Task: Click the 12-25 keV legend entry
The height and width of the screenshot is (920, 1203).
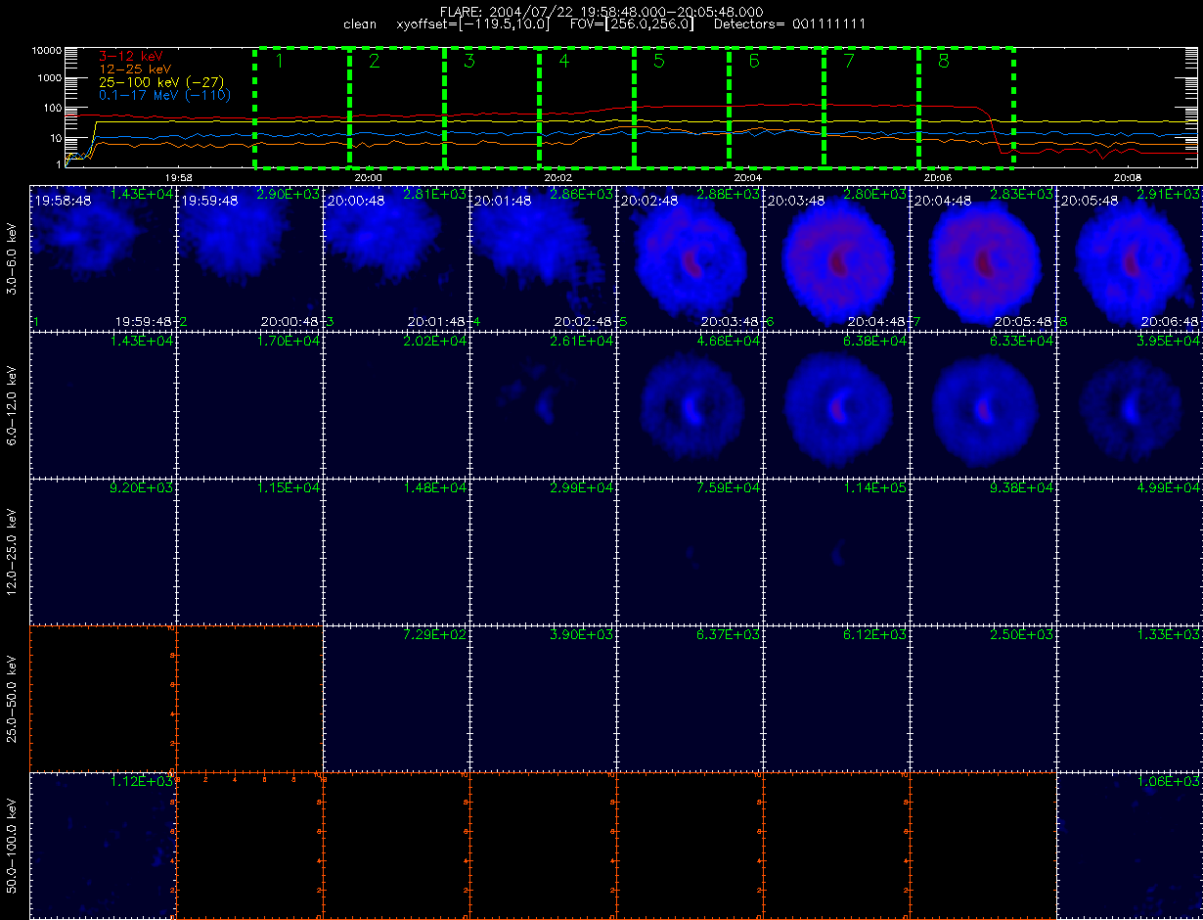Action: [x=135, y=69]
